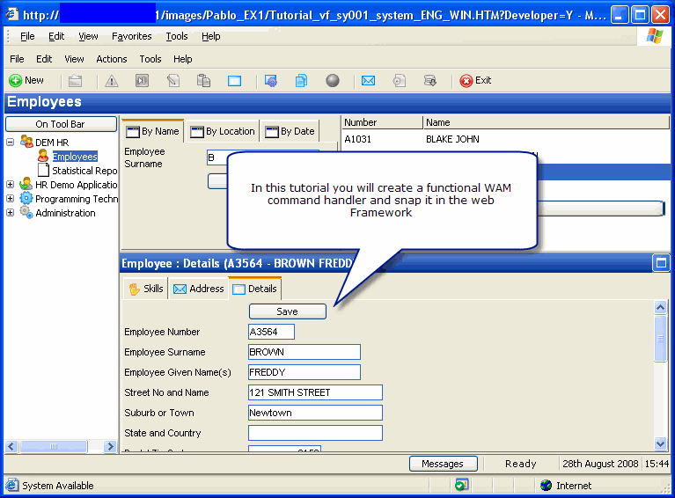This screenshot has width=675, height=498.
Task: Open the browser Favorites menu
Action: pyautogui.click(x=132, y=36)
